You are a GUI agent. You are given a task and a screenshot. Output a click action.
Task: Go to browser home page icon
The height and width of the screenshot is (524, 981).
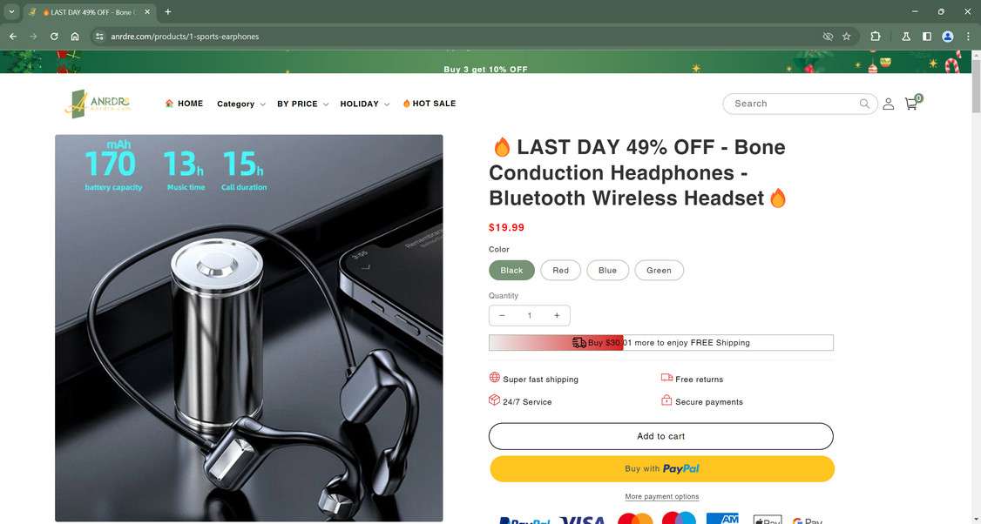(74, 37)
